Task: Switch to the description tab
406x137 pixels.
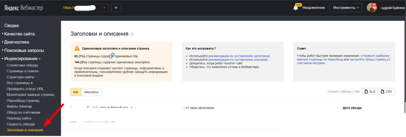Action: point(91,92)
